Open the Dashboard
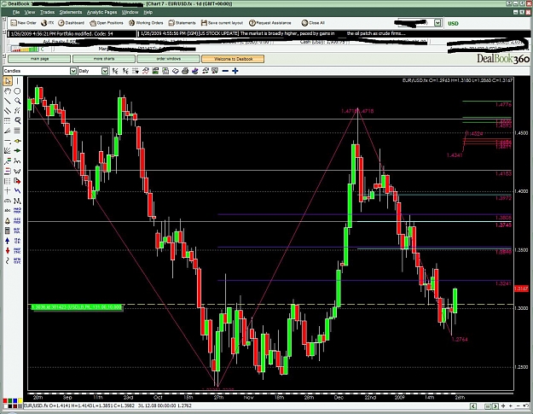Image resolution: width=533 pixels, height=414 pixels. point(71,23)
